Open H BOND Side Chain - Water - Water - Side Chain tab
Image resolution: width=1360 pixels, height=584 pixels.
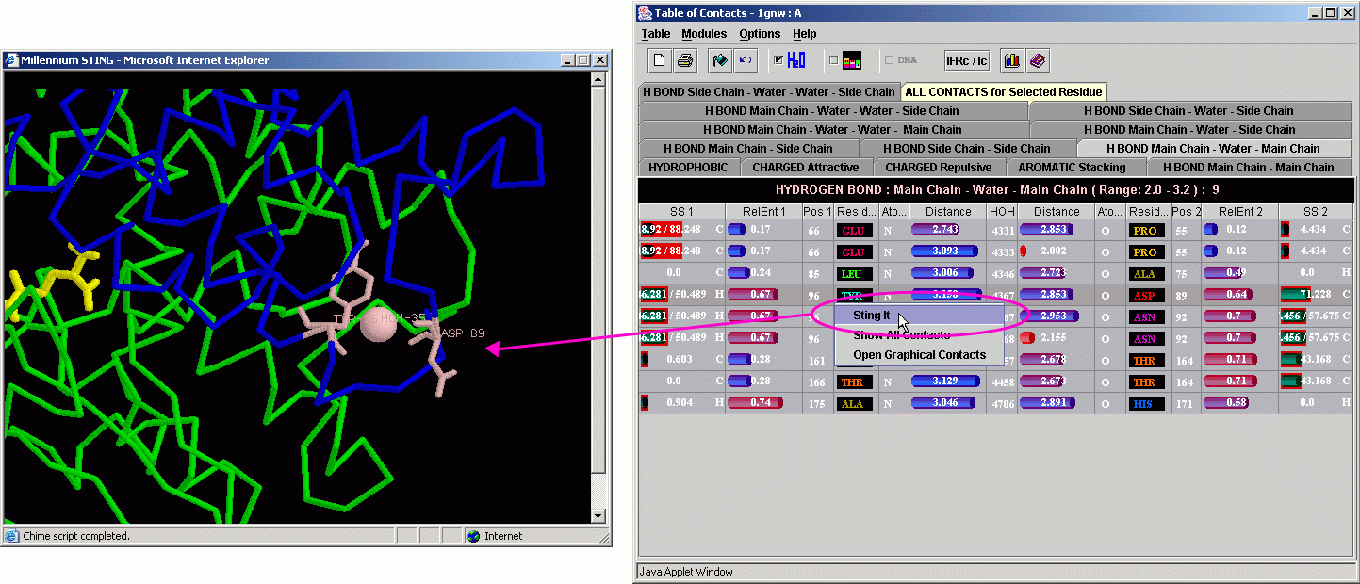769,92
